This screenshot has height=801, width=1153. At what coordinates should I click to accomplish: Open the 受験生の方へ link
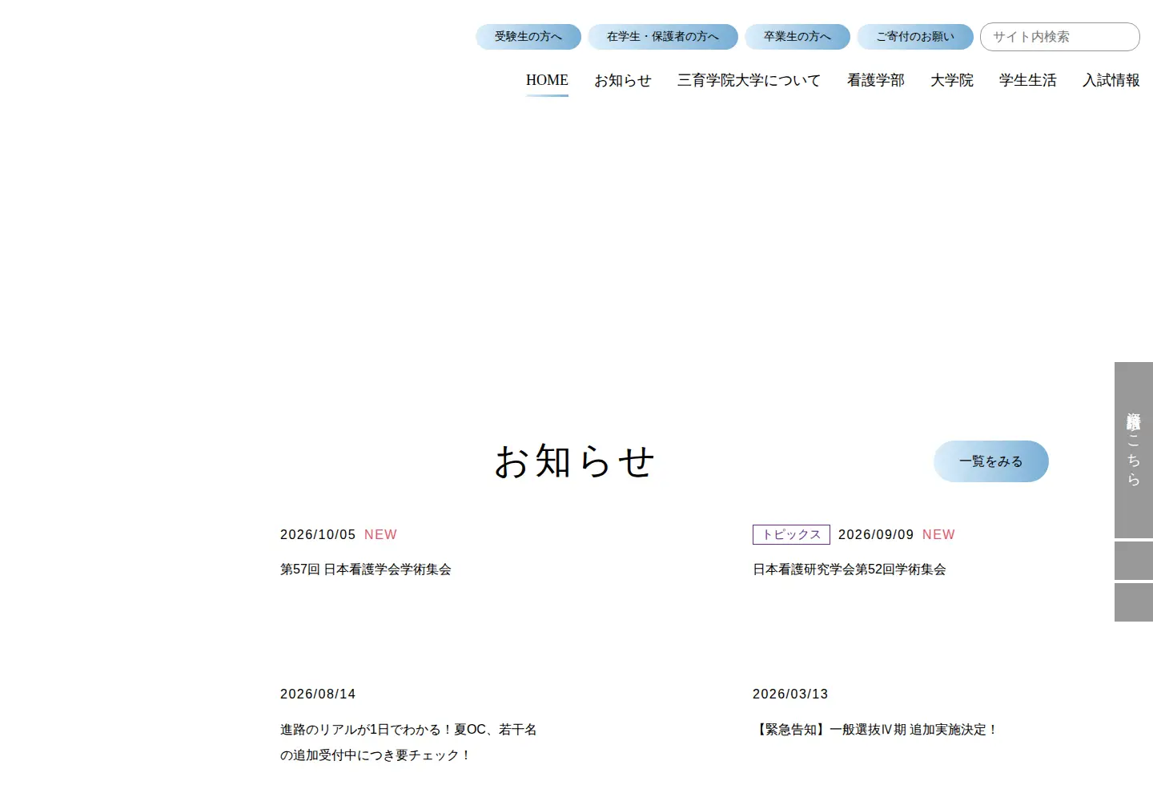click(x=528, y=37)
